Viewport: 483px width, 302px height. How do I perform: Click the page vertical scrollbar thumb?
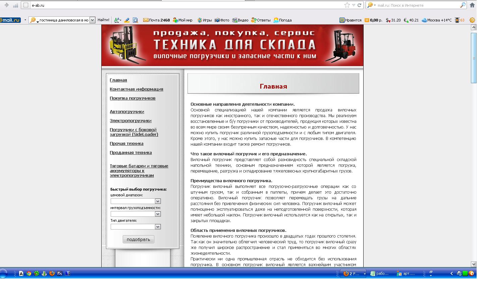(x=474, y=58)
